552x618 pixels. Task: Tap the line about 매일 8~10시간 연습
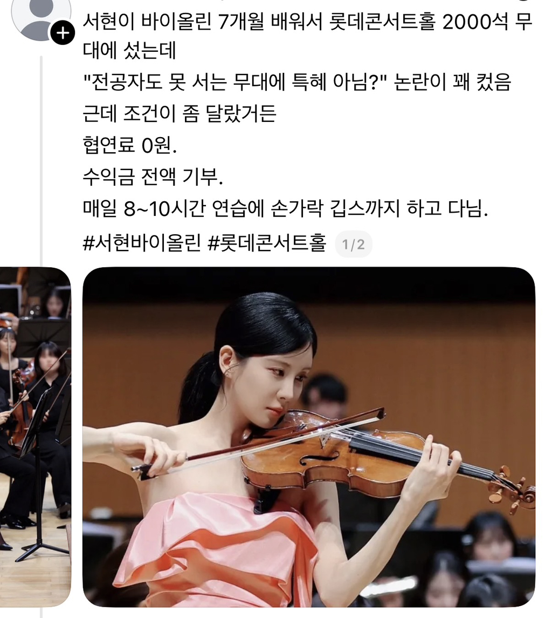tap(286, 208)
